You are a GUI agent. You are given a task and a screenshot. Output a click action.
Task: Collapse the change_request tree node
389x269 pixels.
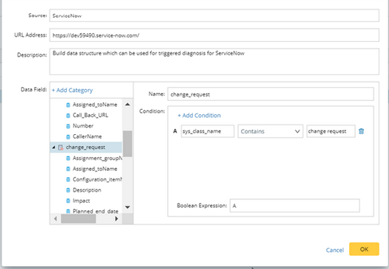(x=54, y=147)
